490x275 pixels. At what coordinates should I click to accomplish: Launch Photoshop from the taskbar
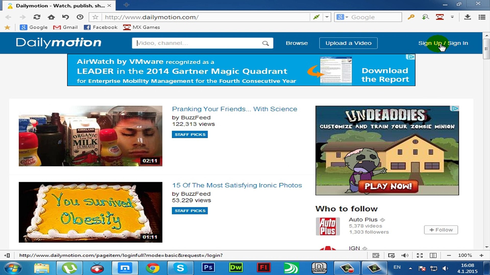(208, 268)
